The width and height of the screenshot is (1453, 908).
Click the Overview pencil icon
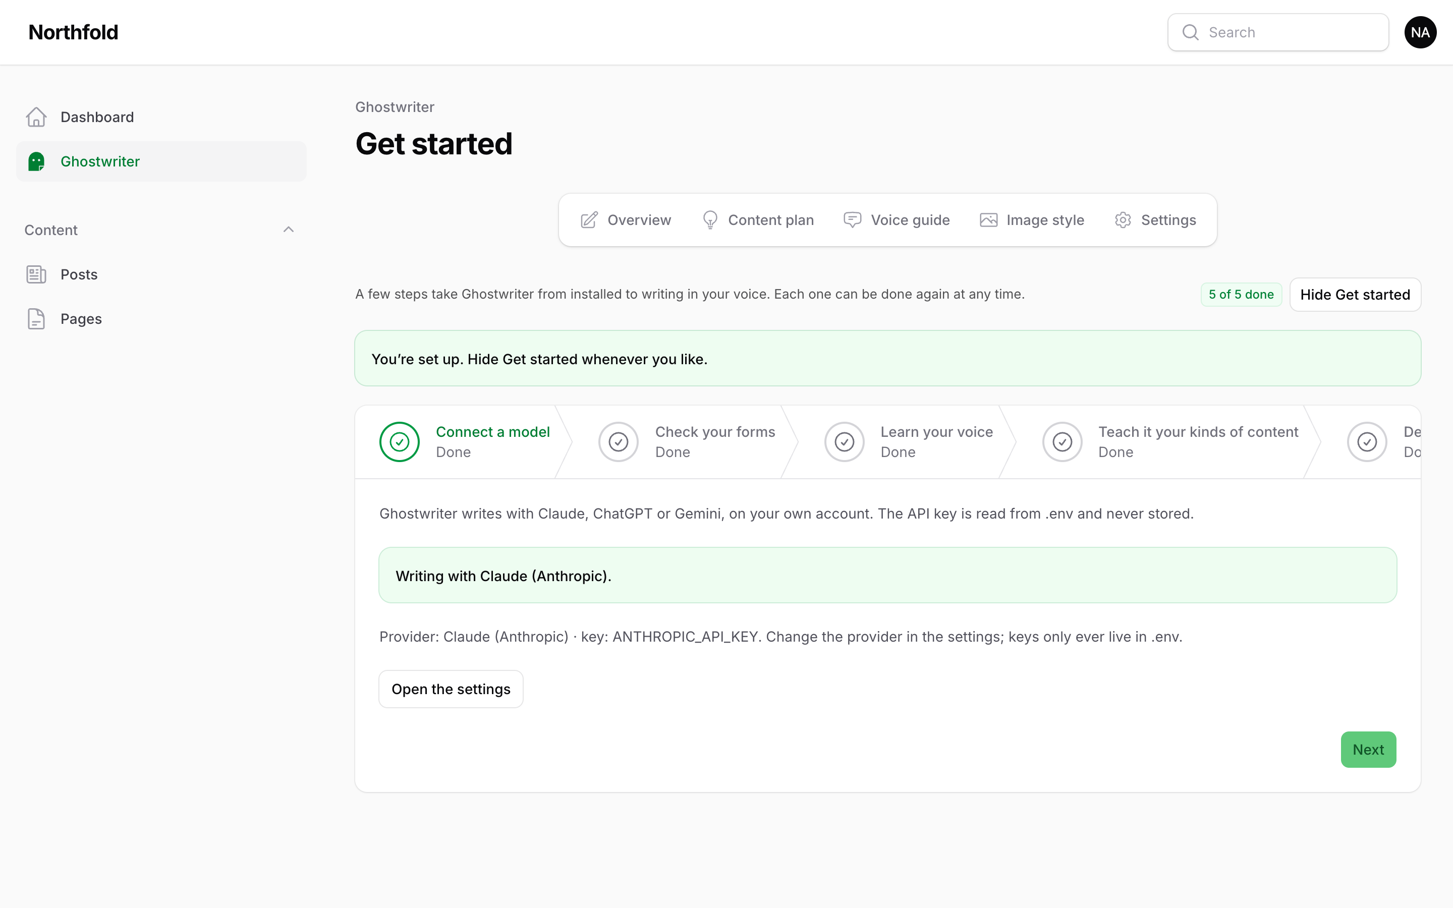pos(589,220)
